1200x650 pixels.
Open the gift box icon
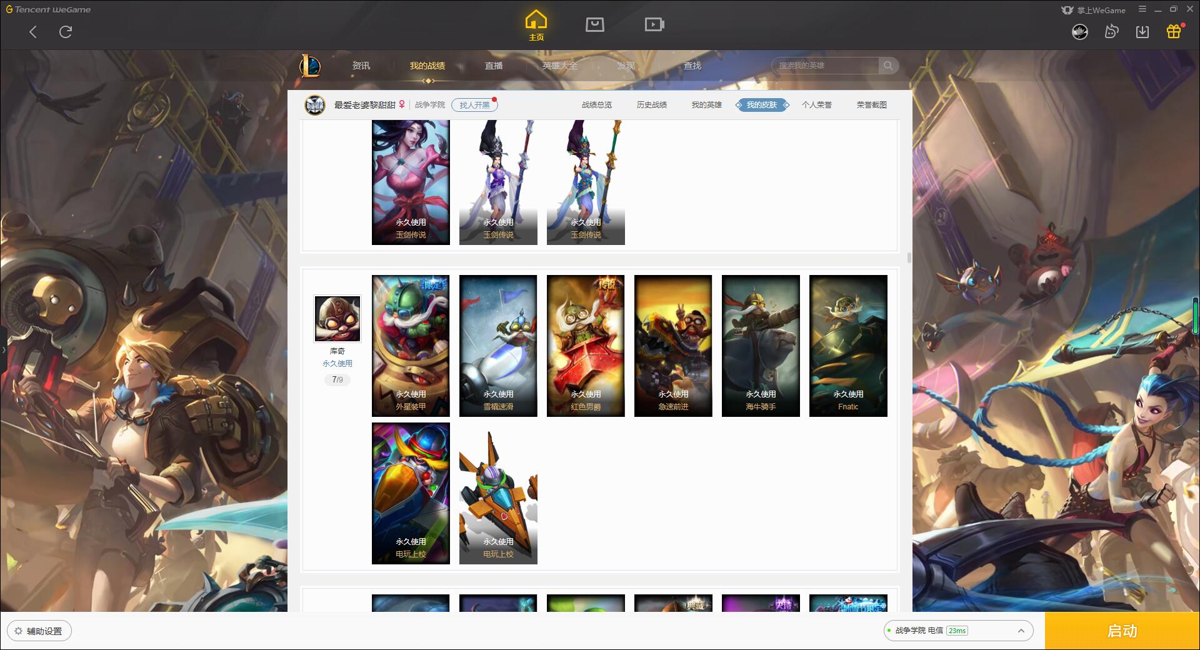[x=1174, y=32]
